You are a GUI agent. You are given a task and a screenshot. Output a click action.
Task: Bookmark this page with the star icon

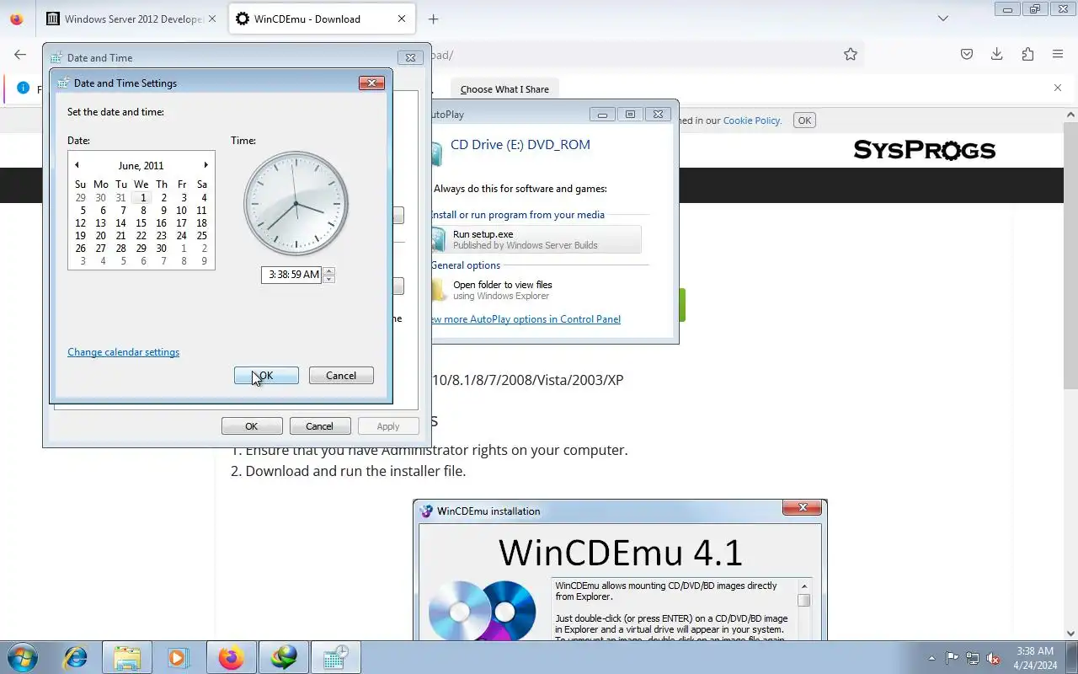click(851, 55)
